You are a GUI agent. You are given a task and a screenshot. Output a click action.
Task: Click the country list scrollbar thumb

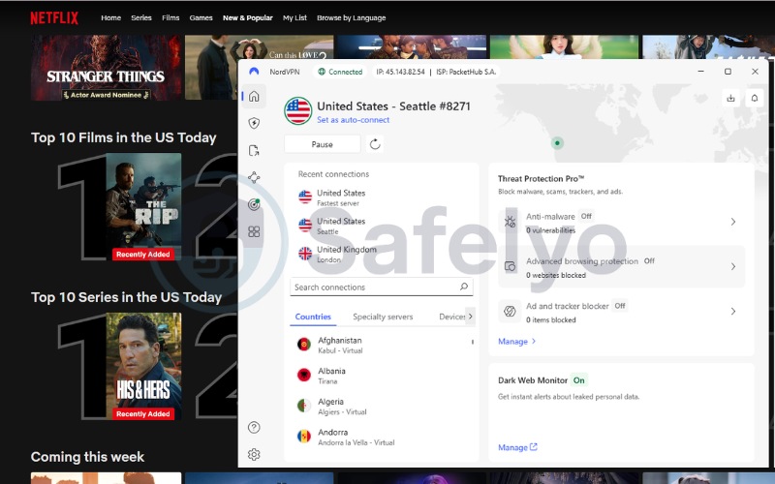click(473, 342)
